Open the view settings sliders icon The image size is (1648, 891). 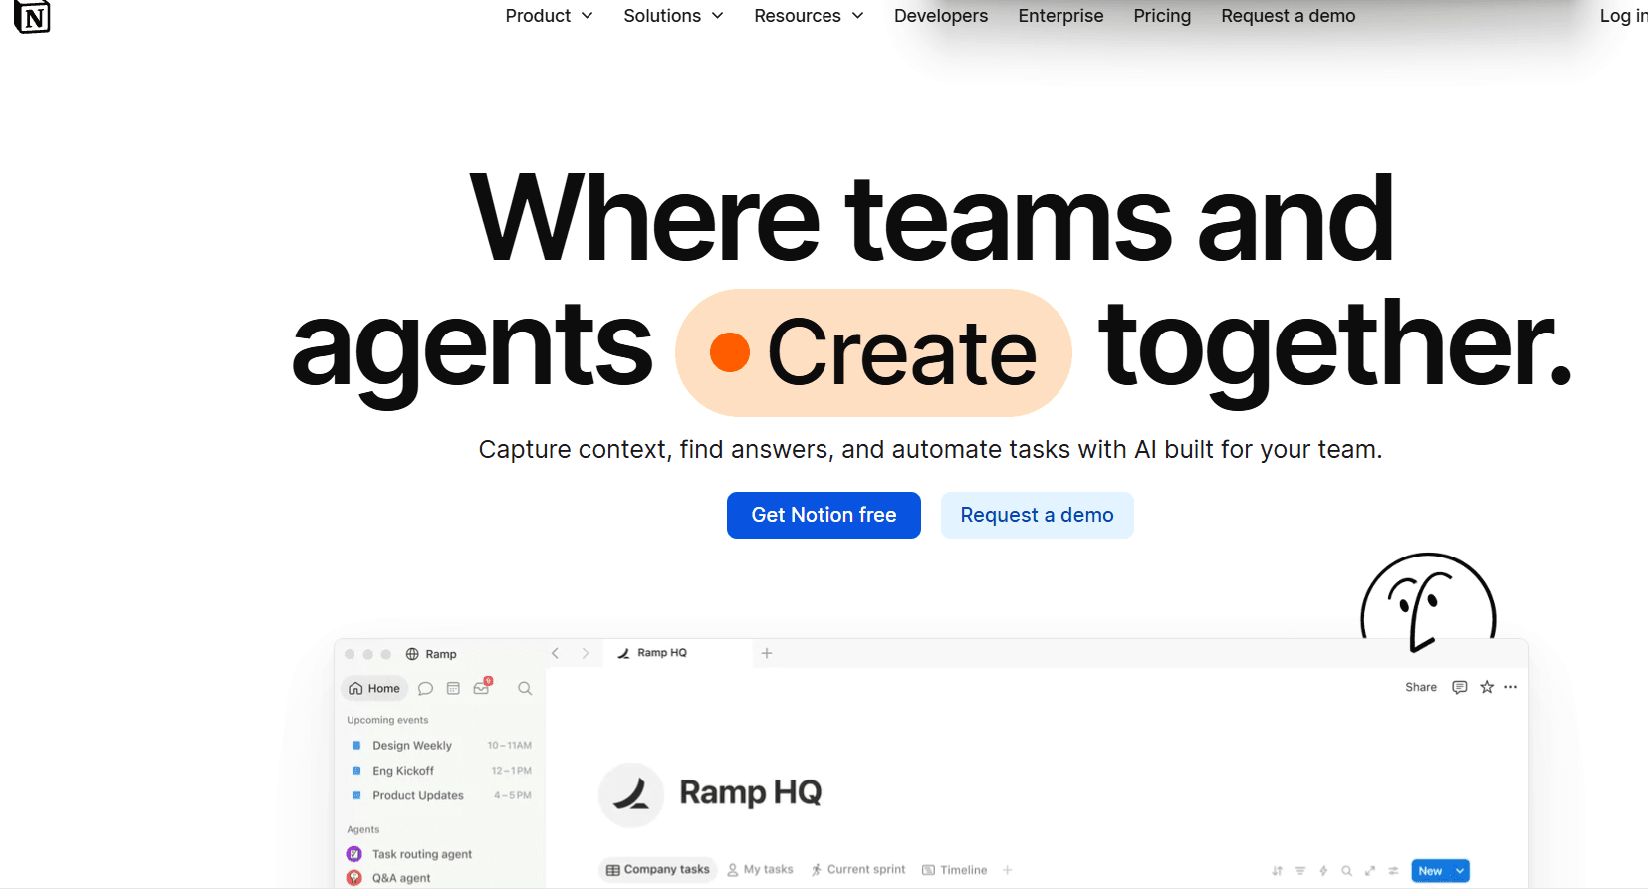click(x=1393, y=871)
